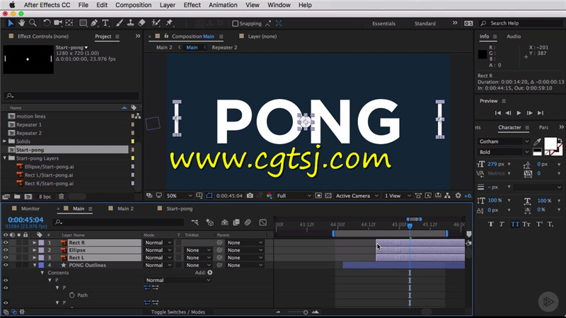Open the Composition Mini-Flowchart icon in timeline

tap(195, 222)
